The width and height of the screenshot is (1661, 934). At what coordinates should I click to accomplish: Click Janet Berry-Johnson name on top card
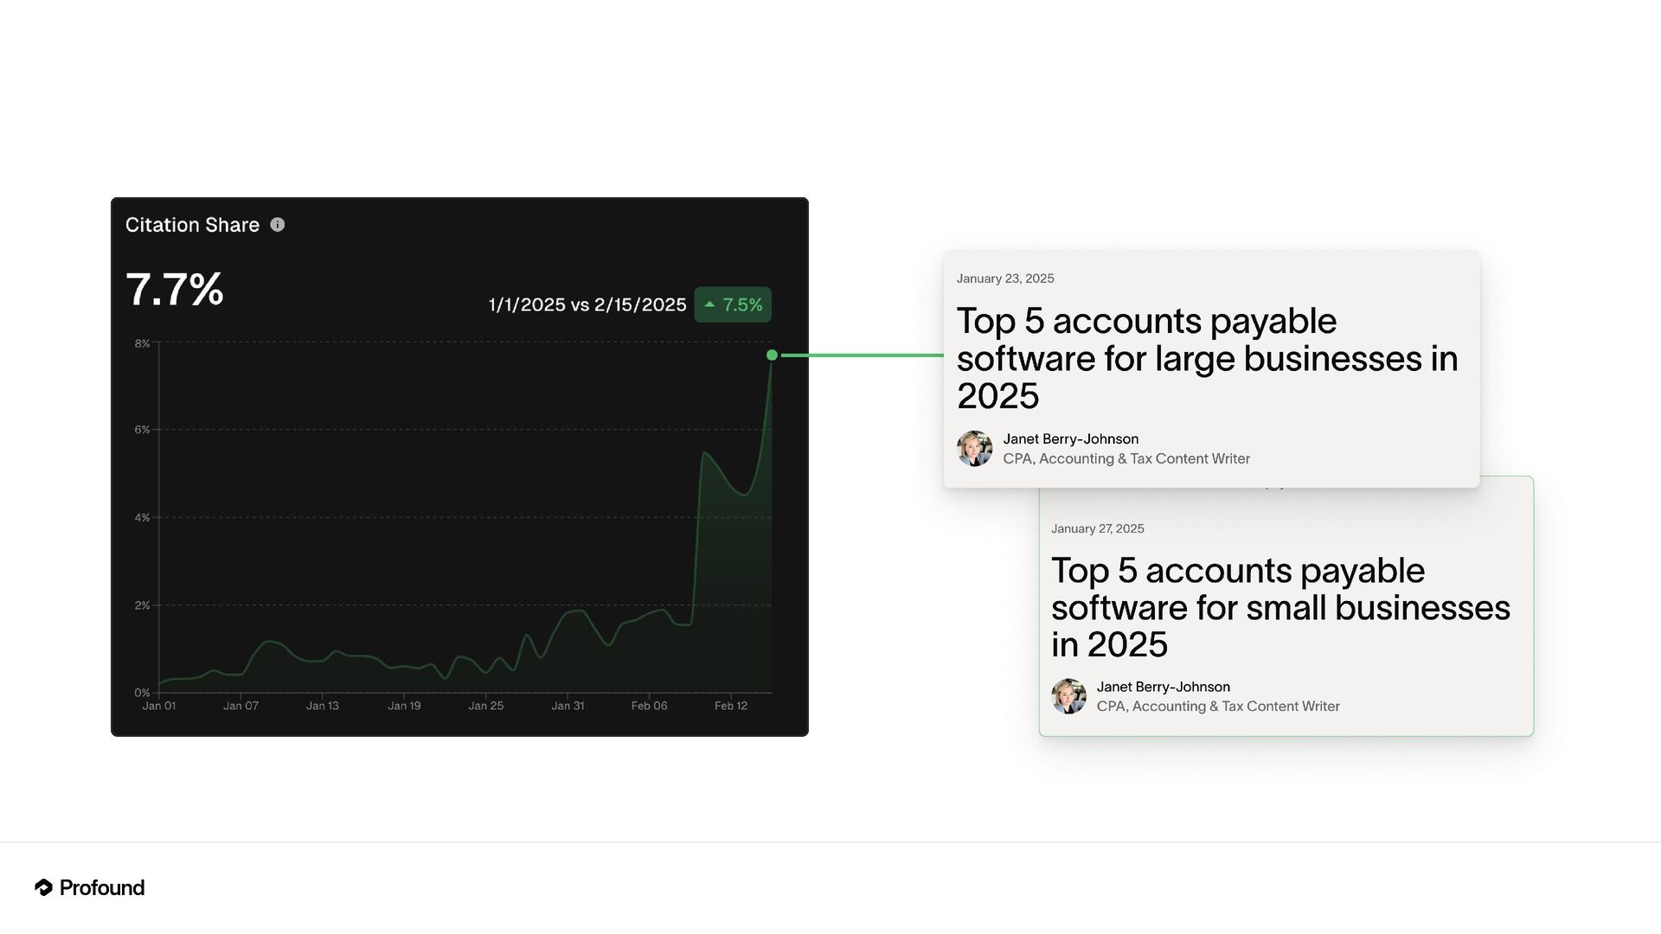click(1070, 439)
